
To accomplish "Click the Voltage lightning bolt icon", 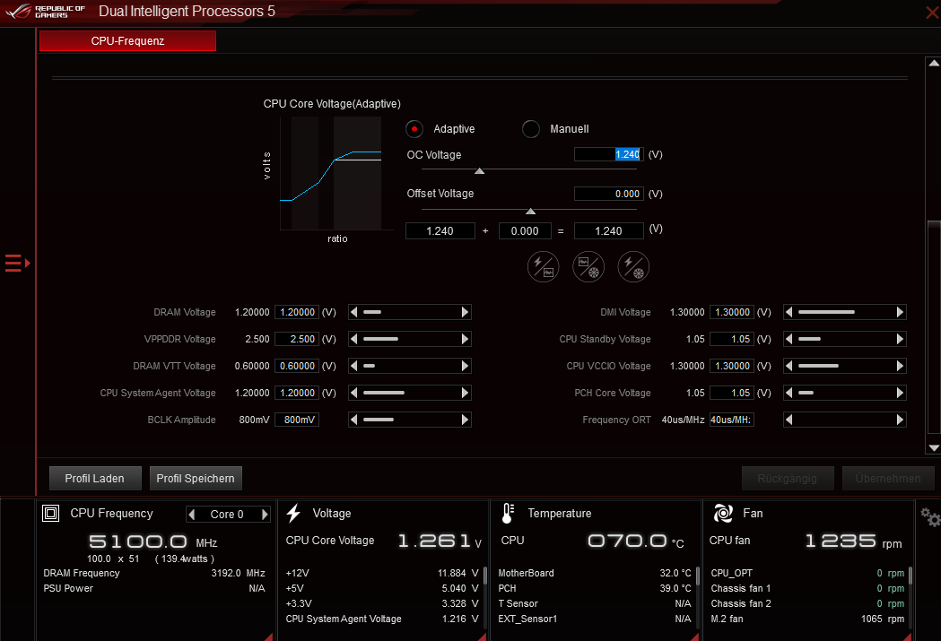I will 293,514.
